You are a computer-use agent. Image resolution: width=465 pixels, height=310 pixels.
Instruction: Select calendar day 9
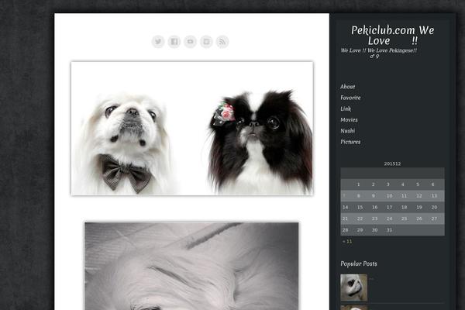[373, 196]
